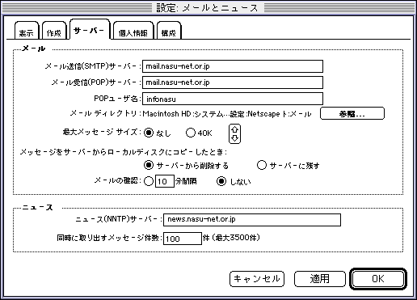Enable mail check every 分間隔 radio
This screenshot has width=417, height=300.
(149, 181)
